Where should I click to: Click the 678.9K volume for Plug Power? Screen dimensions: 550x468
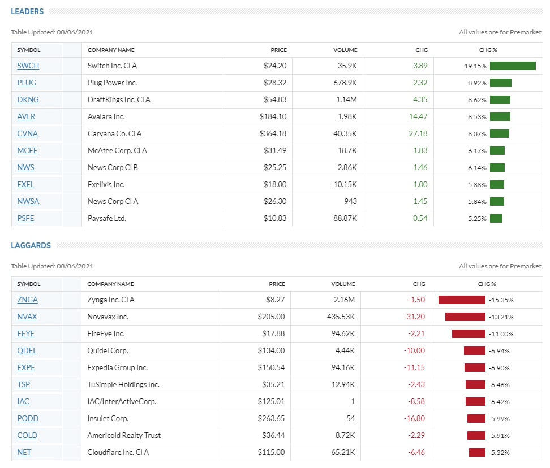pos(345,83)
